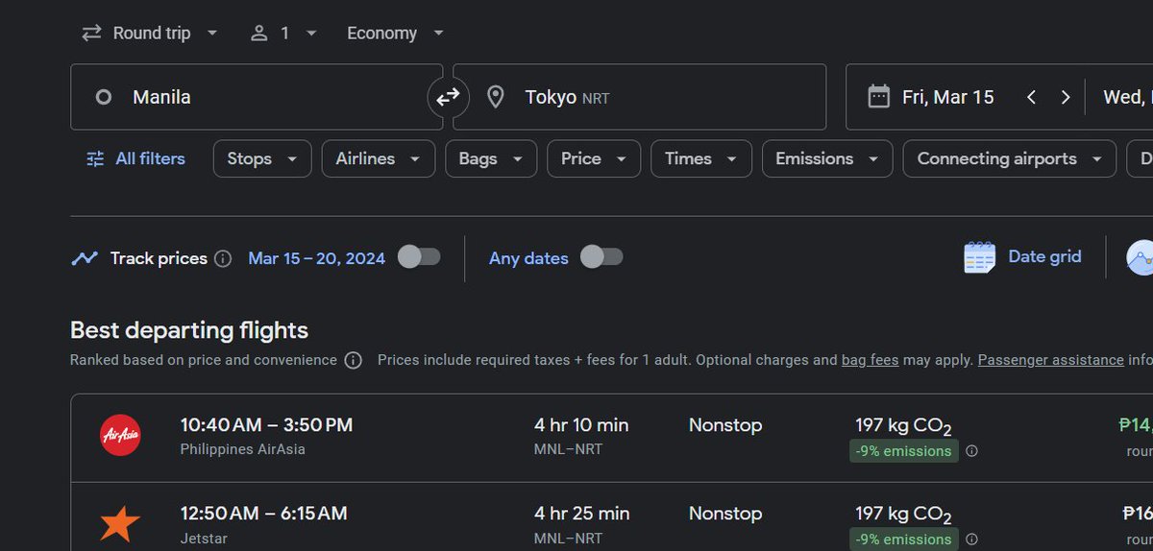Open the Passenger assistance link

pos(1050,360)
